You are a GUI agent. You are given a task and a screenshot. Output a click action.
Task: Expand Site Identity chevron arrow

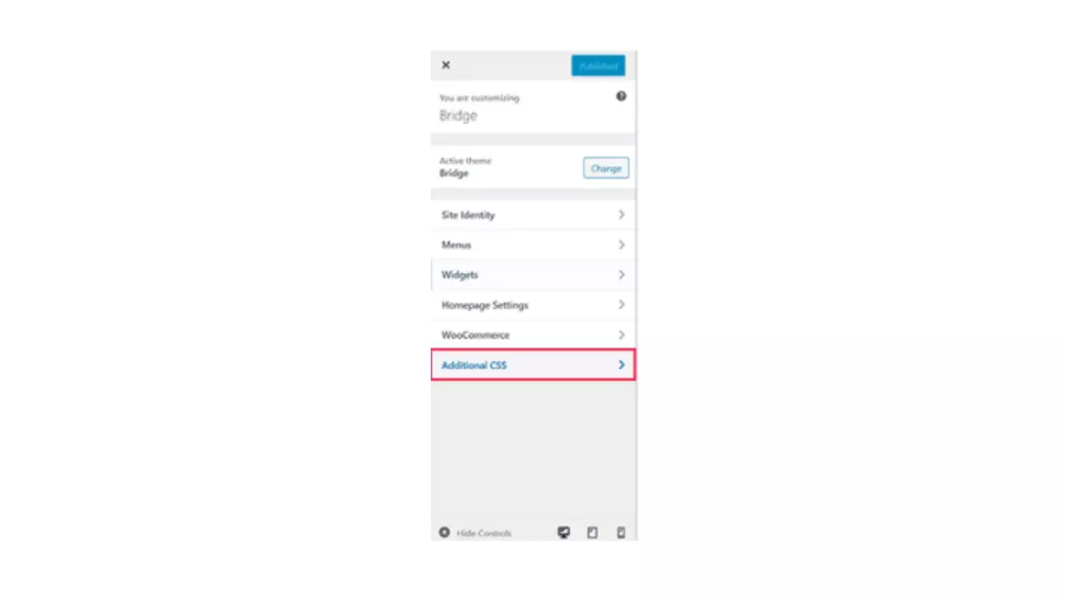622,215
